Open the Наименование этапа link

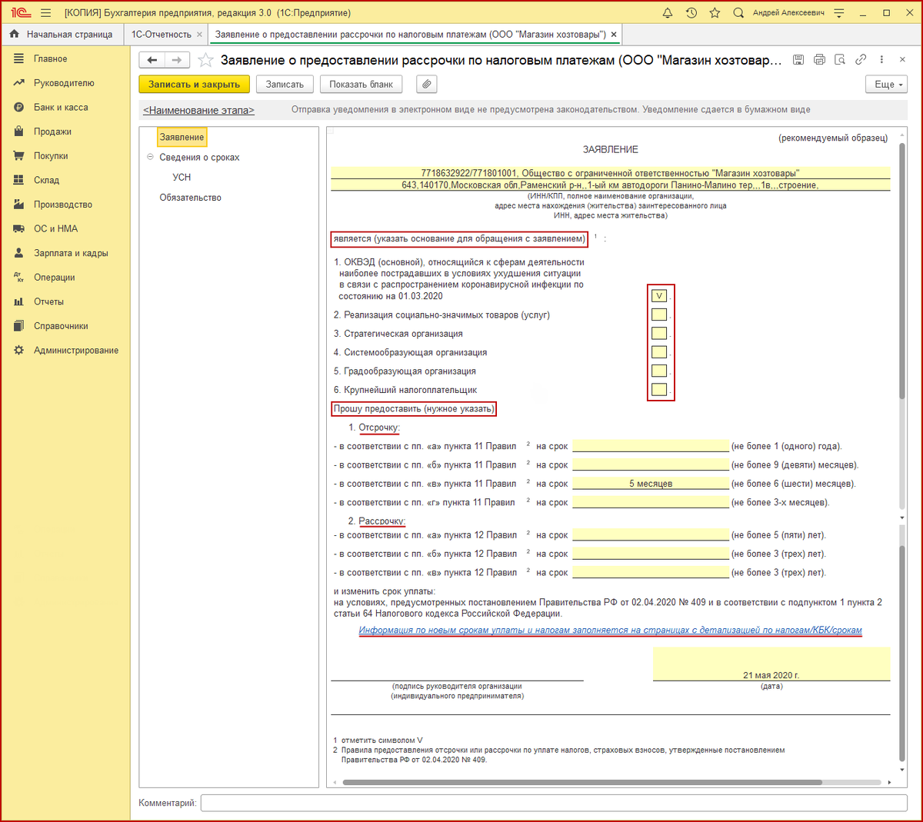tap(198, 110)
